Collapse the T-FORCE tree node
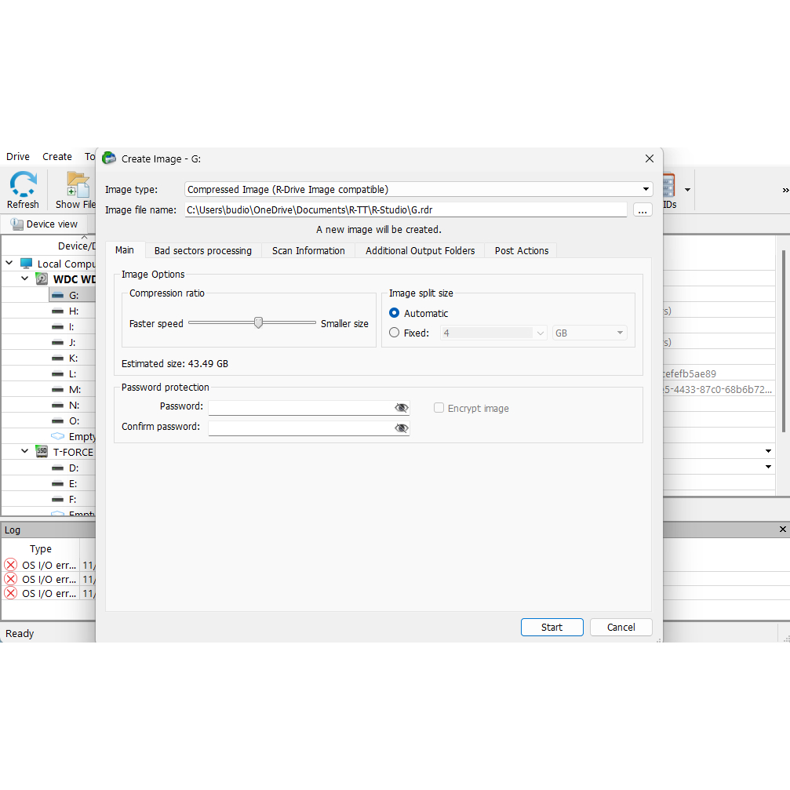The image size is (790, 790). [x=24, y=451]
